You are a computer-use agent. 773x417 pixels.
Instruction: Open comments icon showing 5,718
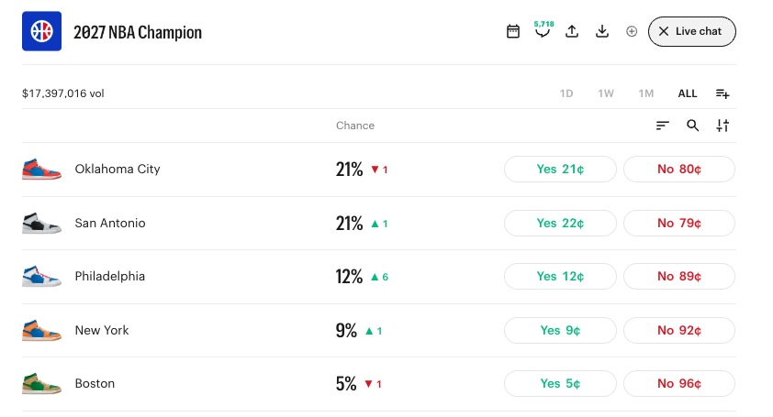[x=543, y=29]
